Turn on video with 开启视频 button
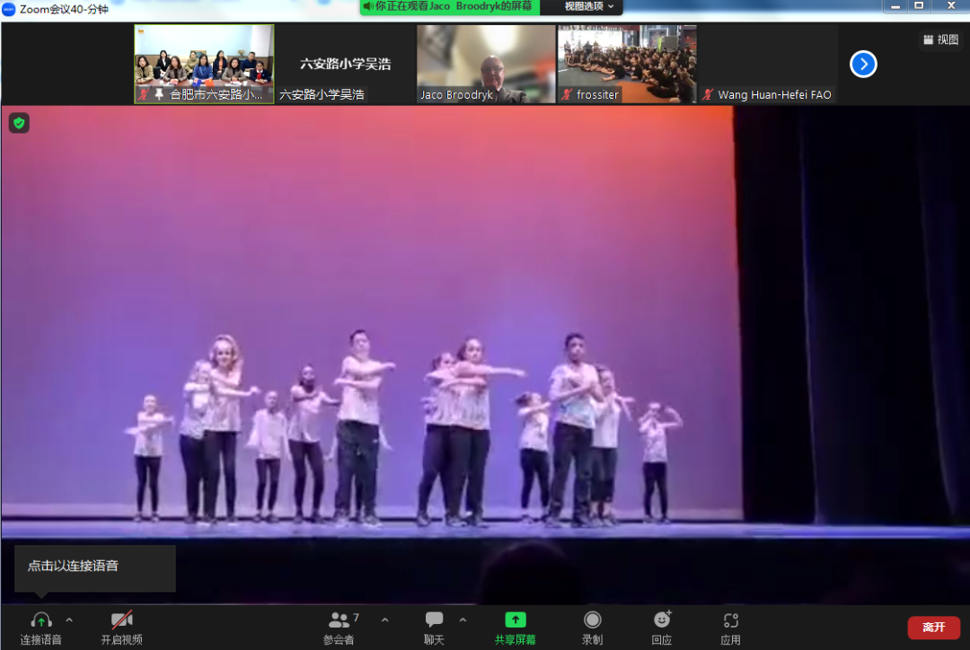The height and width of the screenshot is (650, 970). (122, 628)
